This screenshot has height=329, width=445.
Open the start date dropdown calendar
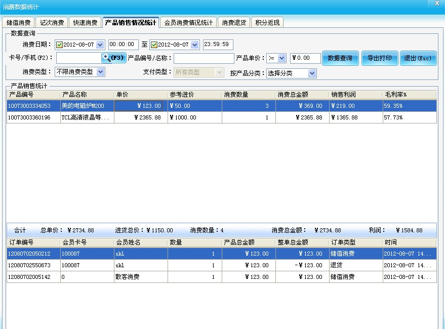[99, 45]
